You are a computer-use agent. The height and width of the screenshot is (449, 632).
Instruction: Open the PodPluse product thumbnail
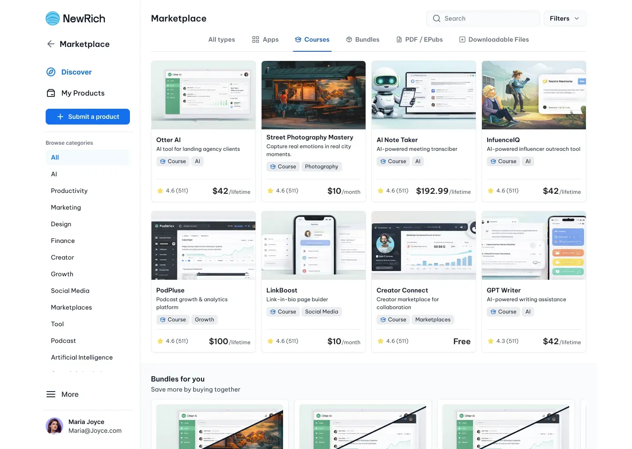(203, 246)
